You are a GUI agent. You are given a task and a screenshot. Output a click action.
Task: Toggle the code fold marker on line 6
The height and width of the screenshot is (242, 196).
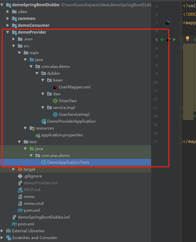[x=181, y=48]
